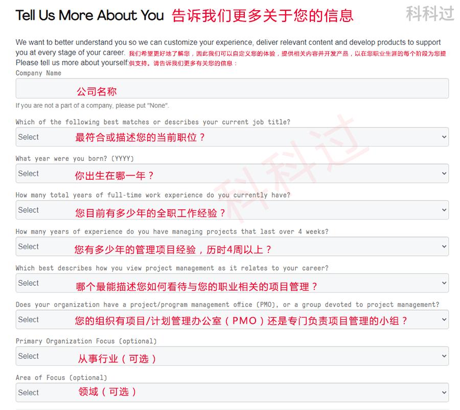
Task: Click the chevron arrow on the job title select
Action: [x=444, y=137]
